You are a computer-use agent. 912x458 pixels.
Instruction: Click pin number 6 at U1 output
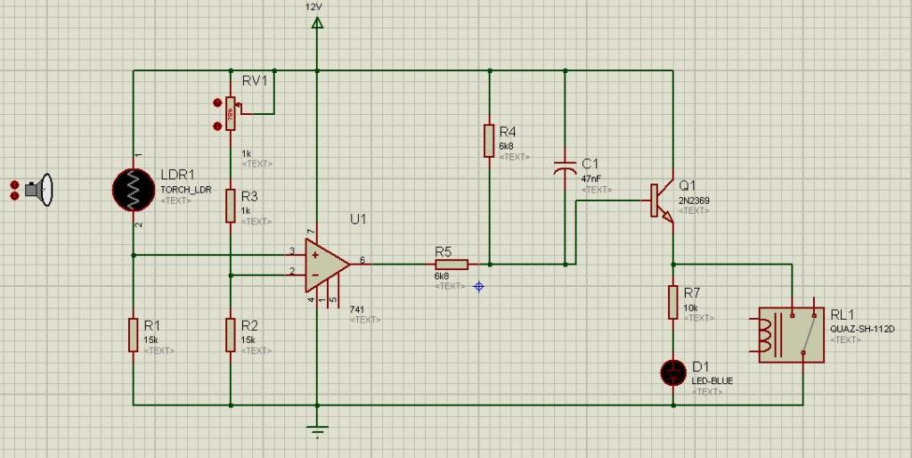362,260
